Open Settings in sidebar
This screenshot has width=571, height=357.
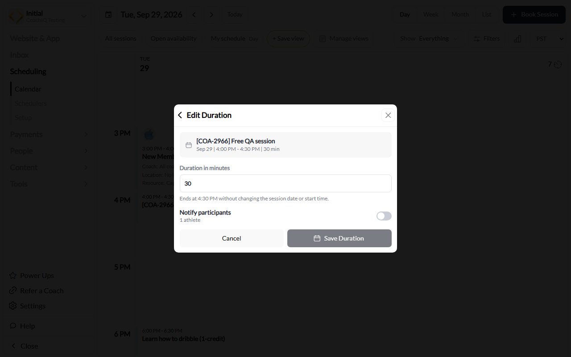coord(27,306)
